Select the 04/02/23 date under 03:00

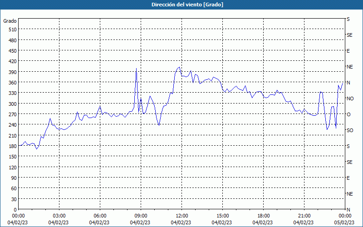[59, 222]
